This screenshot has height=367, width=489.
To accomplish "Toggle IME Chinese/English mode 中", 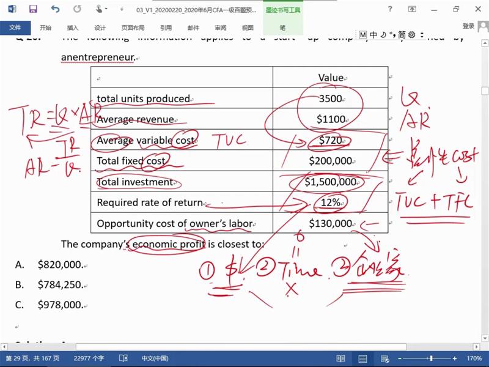I will [373, 35].
